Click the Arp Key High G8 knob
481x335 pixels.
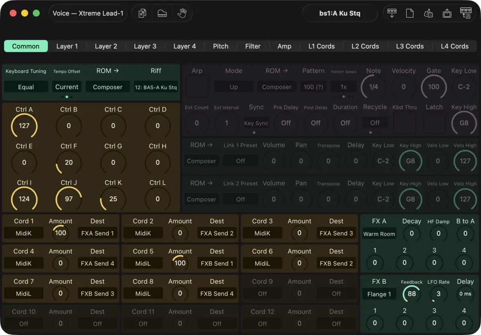464,122
